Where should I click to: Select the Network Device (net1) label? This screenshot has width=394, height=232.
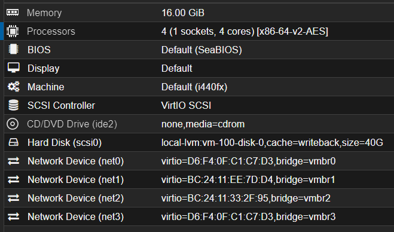76,180
